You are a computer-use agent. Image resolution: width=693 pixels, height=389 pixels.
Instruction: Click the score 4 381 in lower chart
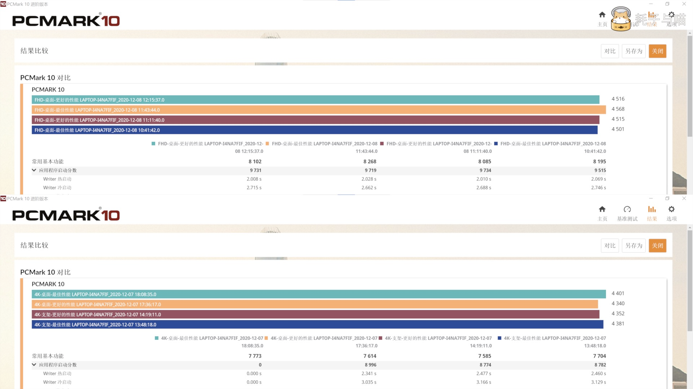coord(618,324)
